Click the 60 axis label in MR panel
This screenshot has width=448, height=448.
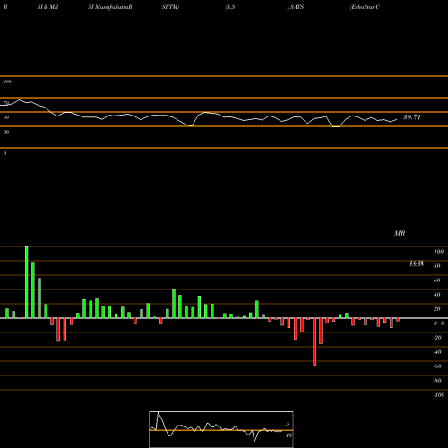click(436, 280)
